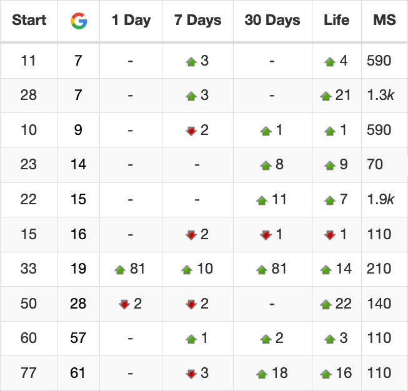The height and width of the screenshot is (391, 408).
Task: Click green up arrow beside 30 Days value 11
Action: tap(262, 200)
